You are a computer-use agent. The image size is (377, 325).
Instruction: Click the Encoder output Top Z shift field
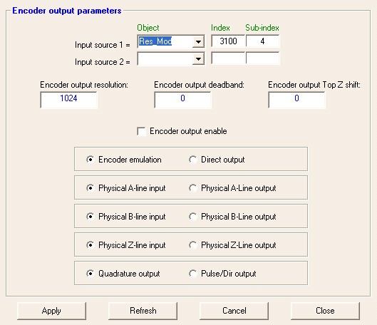pos(296,100)
